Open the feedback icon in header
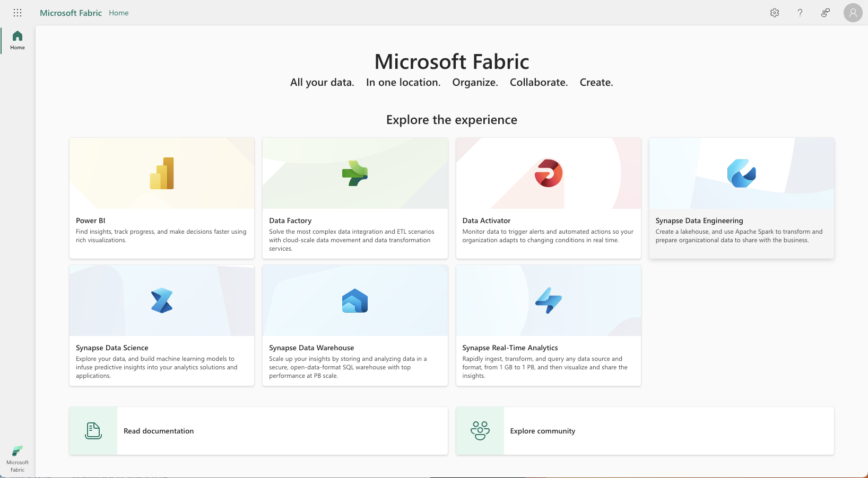868x478 pixels. pyautogui.click(x=826, y=13)
